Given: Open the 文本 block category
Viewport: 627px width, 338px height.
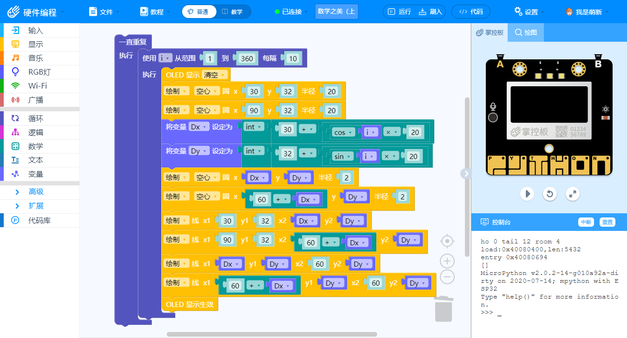Looking at the screenshot, I should 39,160.
